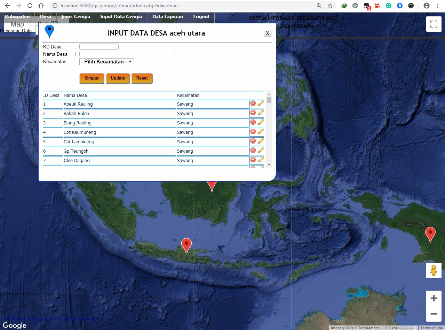Select the Street View pegman icon
Screen dimensions: 445x330
coord(434,270)
